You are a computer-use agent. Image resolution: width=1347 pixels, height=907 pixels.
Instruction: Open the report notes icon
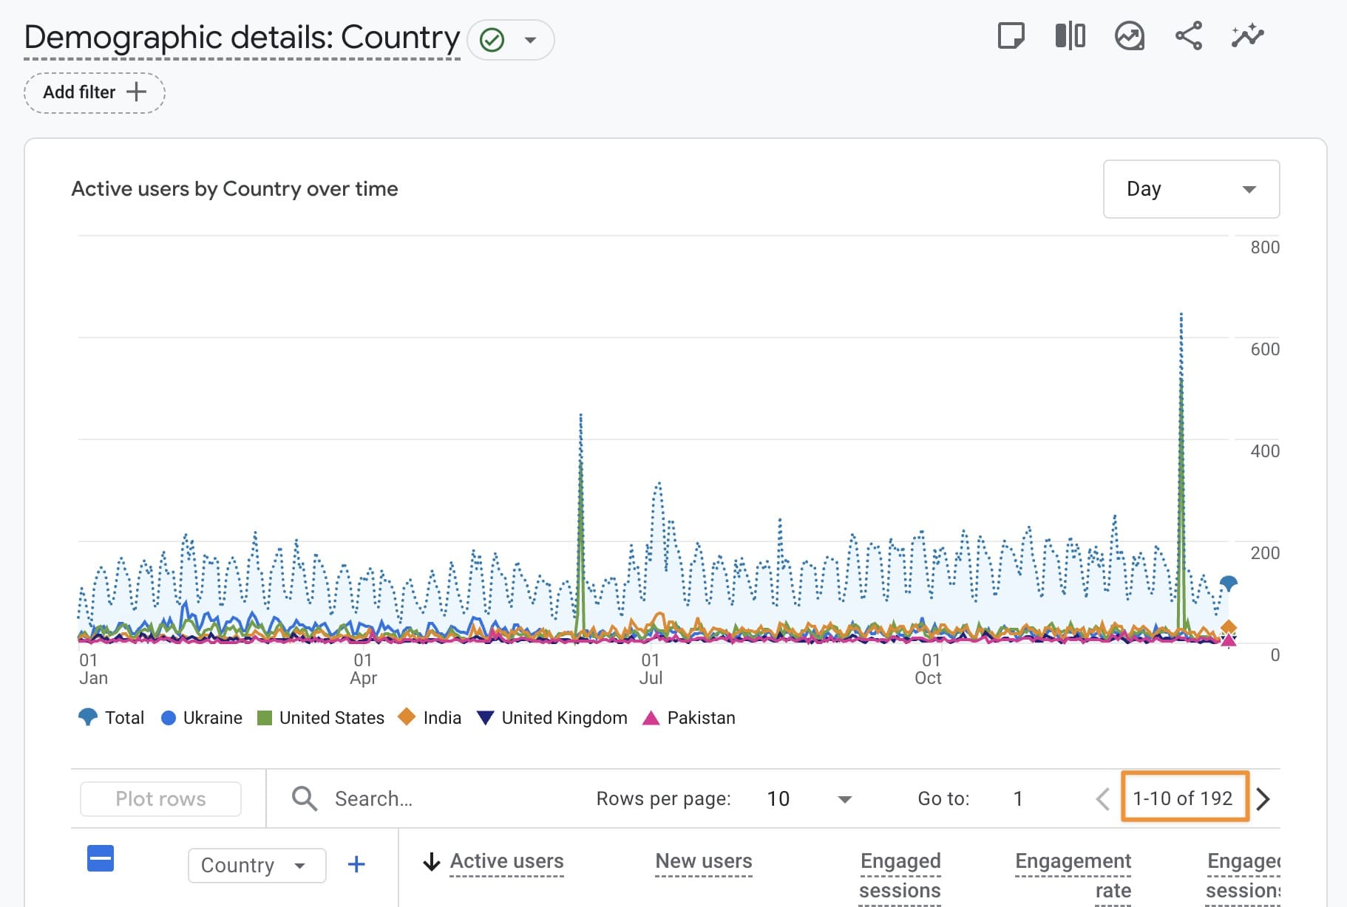tap(1011, 35)
